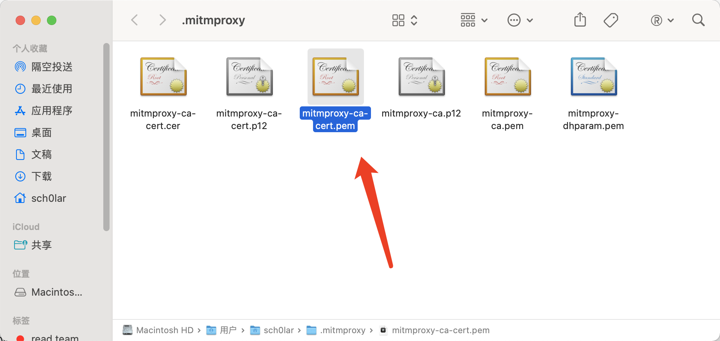Click mitmproxy-ca-cert.pem in path bar
The height and width of the screenshot is (341, 720).
pyautogui.click(x=434, y=330)
